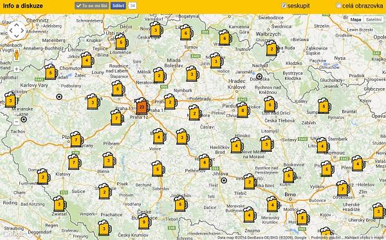Screen dimensions: 386x240
Task: Open beer mug 3 above Blatná
Action: [x=109, y=160]
